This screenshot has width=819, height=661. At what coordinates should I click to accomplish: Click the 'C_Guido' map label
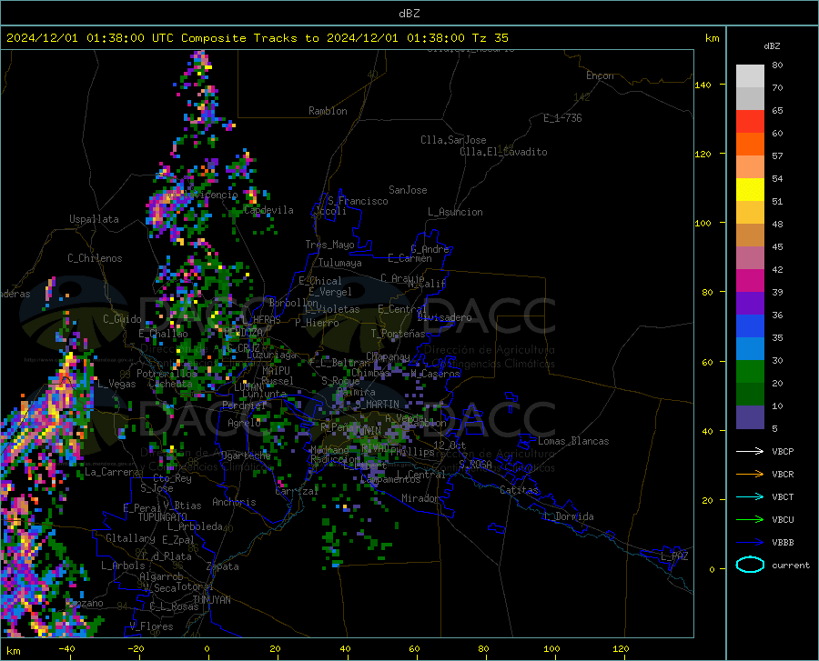pos(122,319)
